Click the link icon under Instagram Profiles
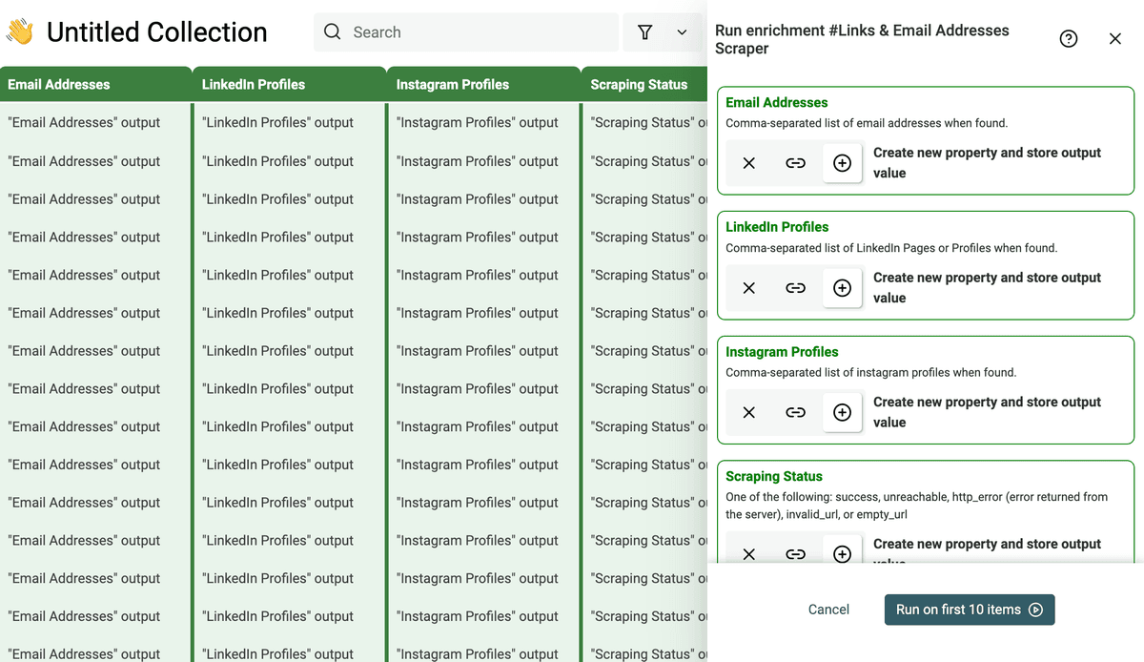Image resolution: width=1144 pixels, height=662 pixels. tap(795, 413)
